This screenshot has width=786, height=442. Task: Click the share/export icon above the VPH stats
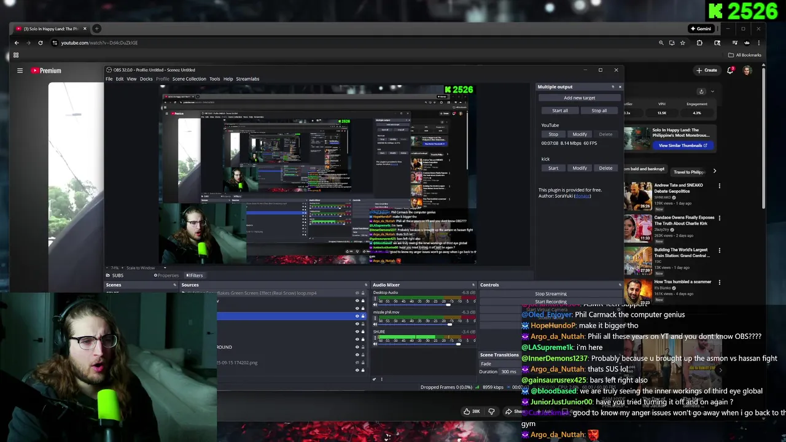point(701,91)
